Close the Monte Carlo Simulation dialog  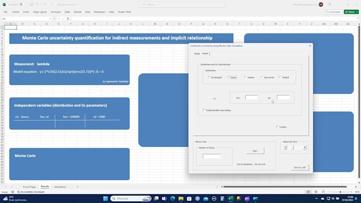point(310,46)
